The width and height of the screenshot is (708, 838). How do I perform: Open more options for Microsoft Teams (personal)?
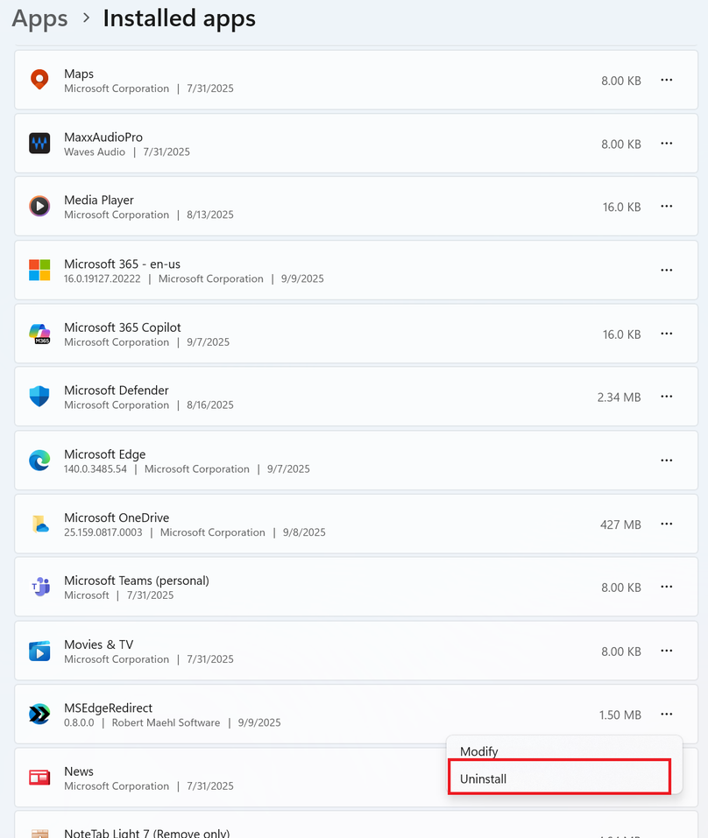[666, 587]
